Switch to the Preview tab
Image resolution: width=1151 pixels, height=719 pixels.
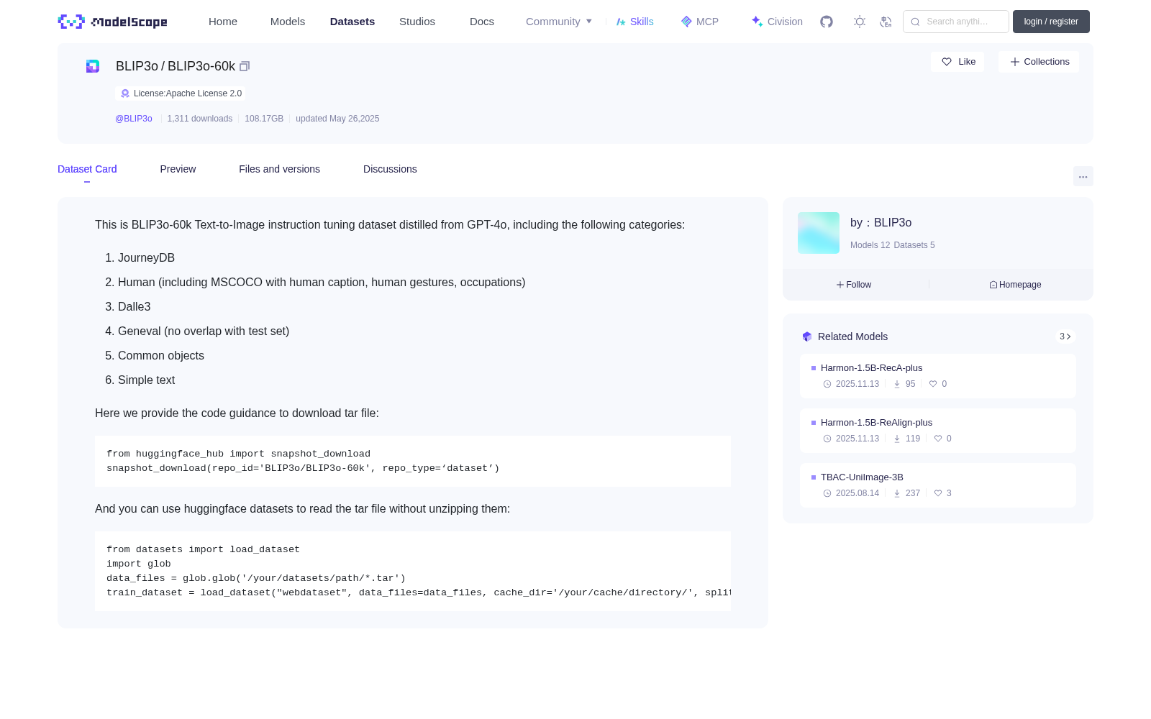pyautogui.click(x=178, y=169)
